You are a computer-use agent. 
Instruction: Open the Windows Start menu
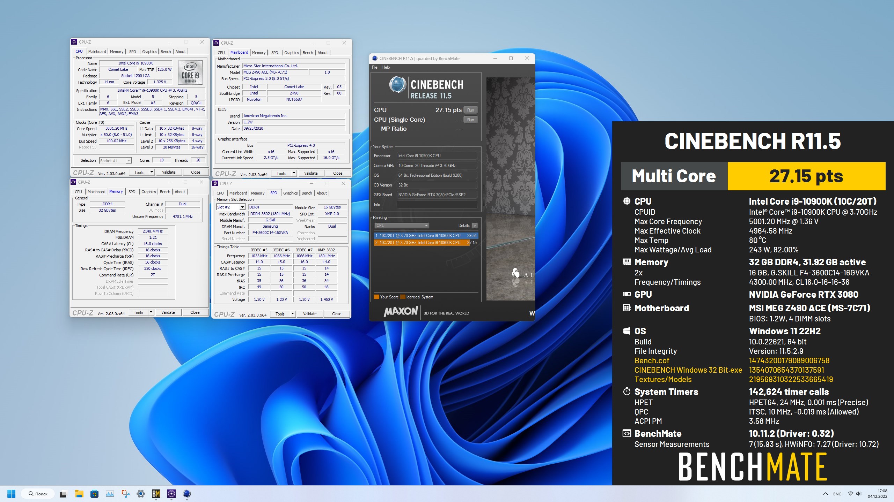point(11,494)
